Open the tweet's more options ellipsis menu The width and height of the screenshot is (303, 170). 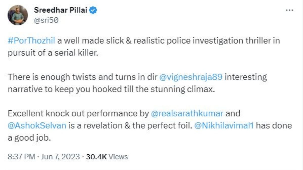pyautogui.click(x=289, y=10)
